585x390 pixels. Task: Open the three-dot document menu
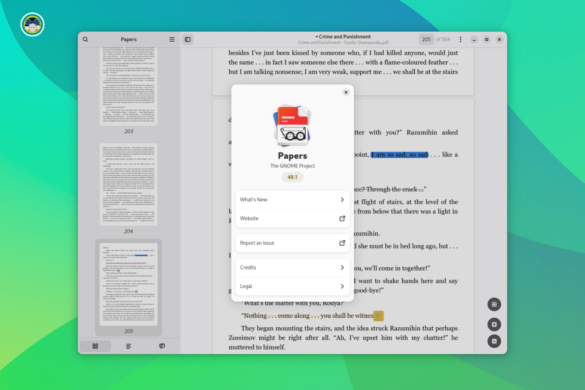[460, 39]
